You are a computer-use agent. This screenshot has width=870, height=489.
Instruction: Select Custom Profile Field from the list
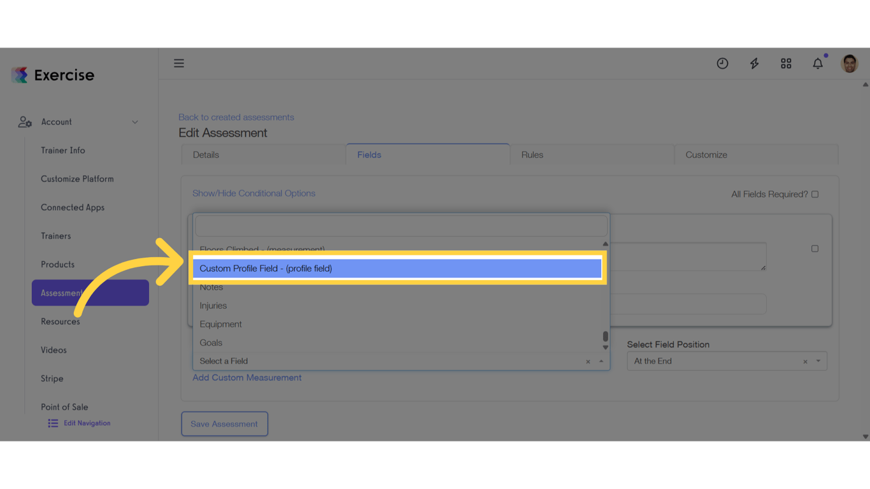coord(395,268)
